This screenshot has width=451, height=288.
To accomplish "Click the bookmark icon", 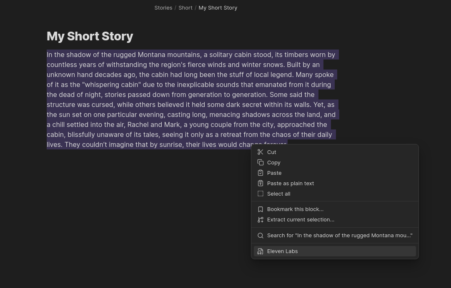I will tap(260, 209).
